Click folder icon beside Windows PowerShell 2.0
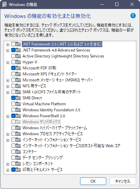This screenshot has height=189, width=140. pos(18,116)
